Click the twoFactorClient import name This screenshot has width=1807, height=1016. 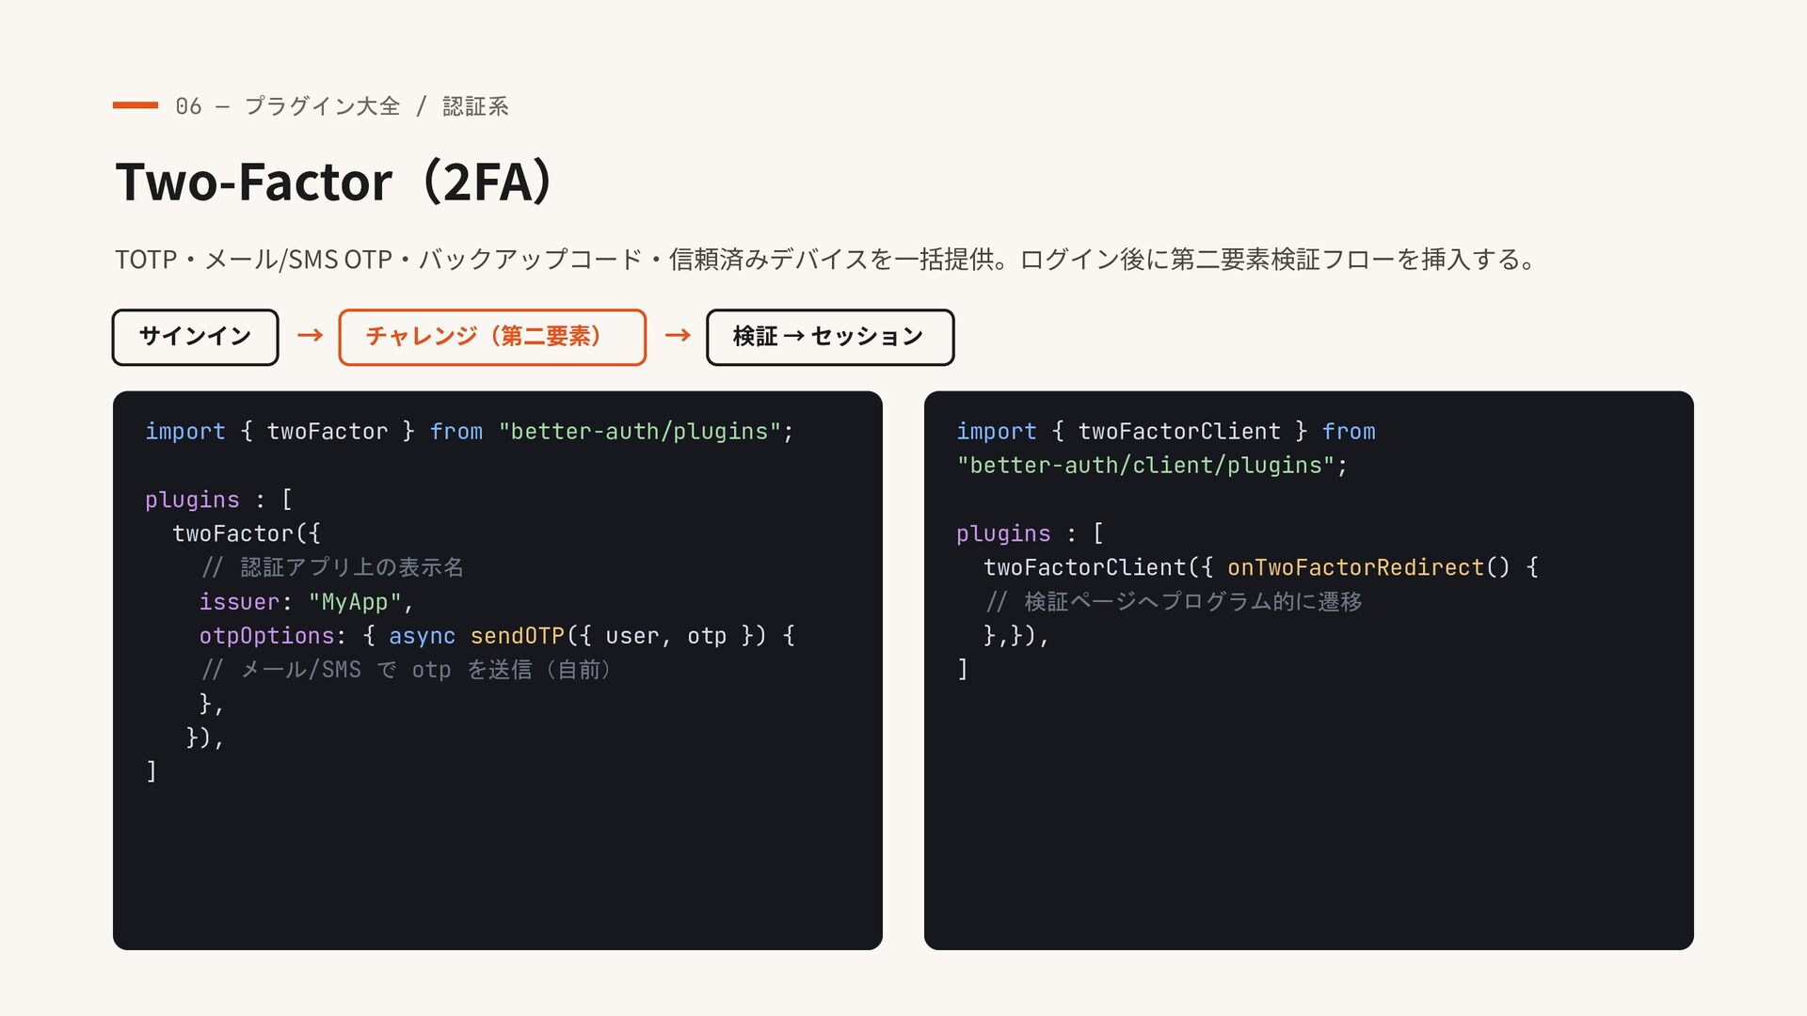[1179, 432]
